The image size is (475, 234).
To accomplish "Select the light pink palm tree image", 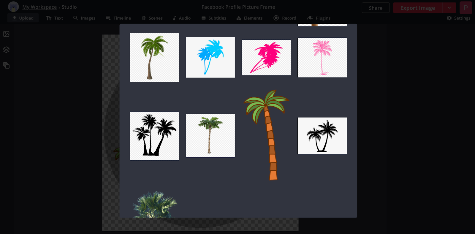I will pyautogui.click(x=322, y=57).
